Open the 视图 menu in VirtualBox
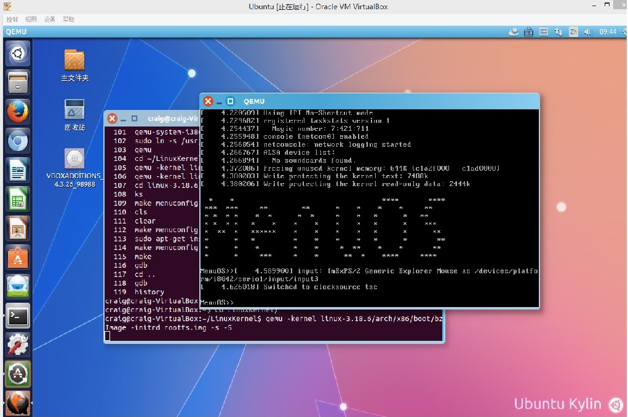 click(x=31, y=19)
